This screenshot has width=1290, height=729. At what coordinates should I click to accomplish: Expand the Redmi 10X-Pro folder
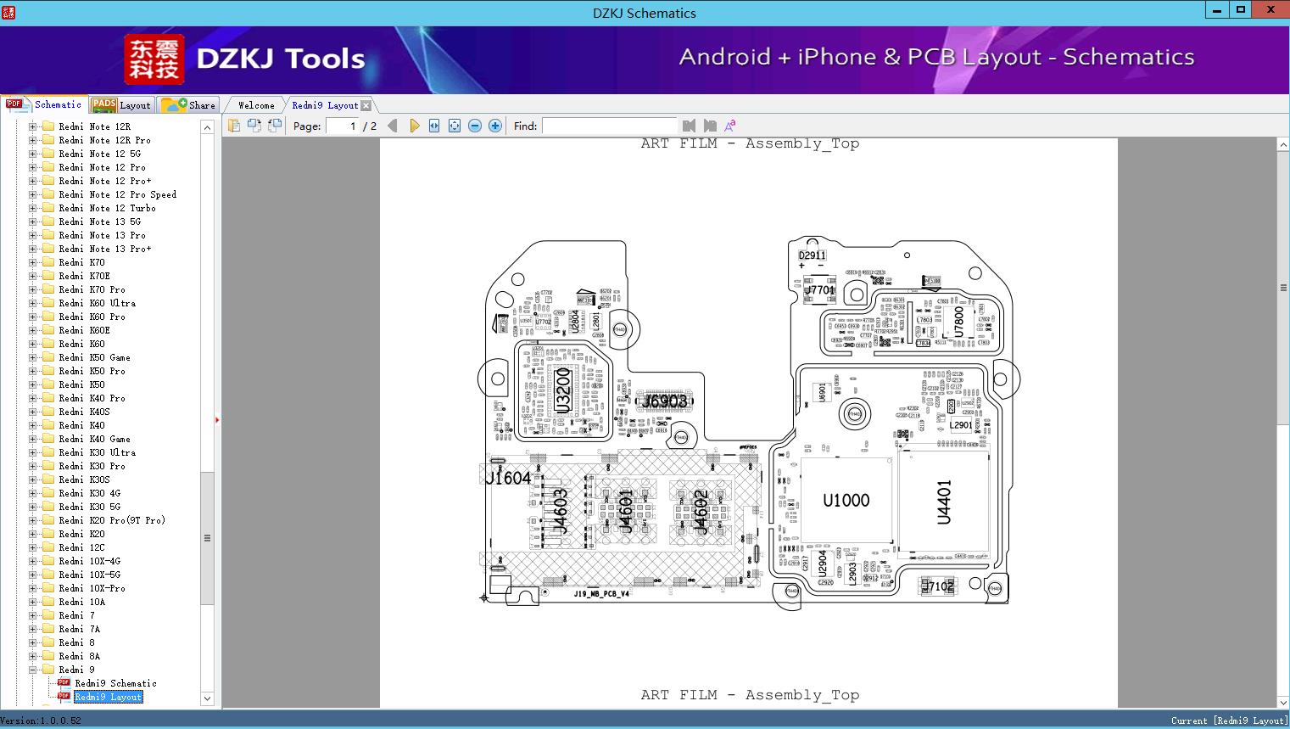33,588
